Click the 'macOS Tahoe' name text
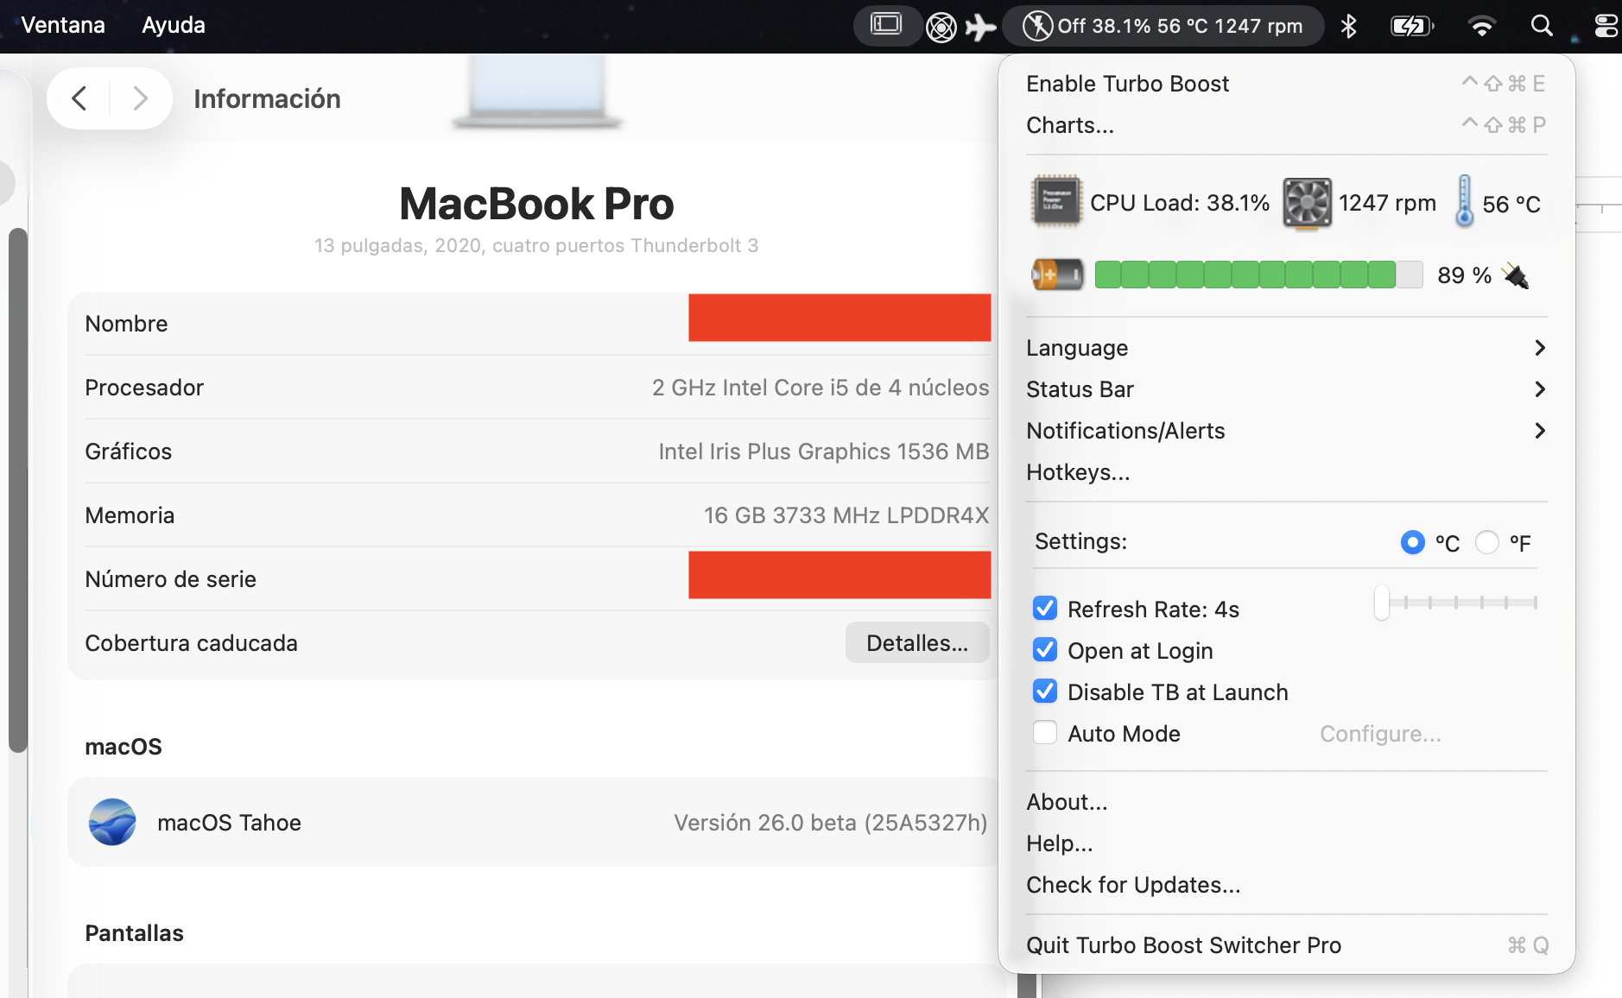The height and width of the screenshot is (998, 1622). 229,823
